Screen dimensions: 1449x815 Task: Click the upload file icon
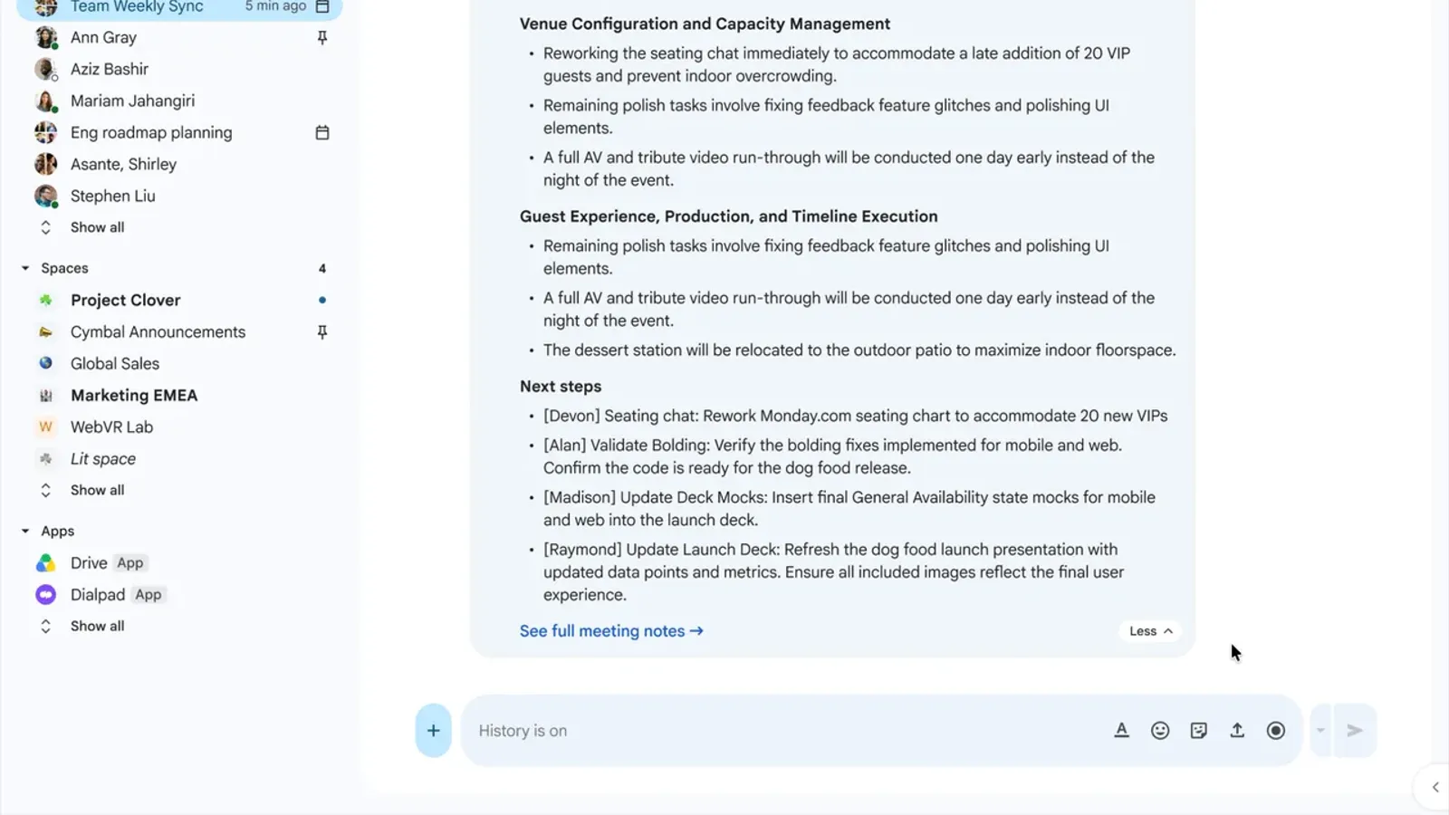click(1237, 730)
